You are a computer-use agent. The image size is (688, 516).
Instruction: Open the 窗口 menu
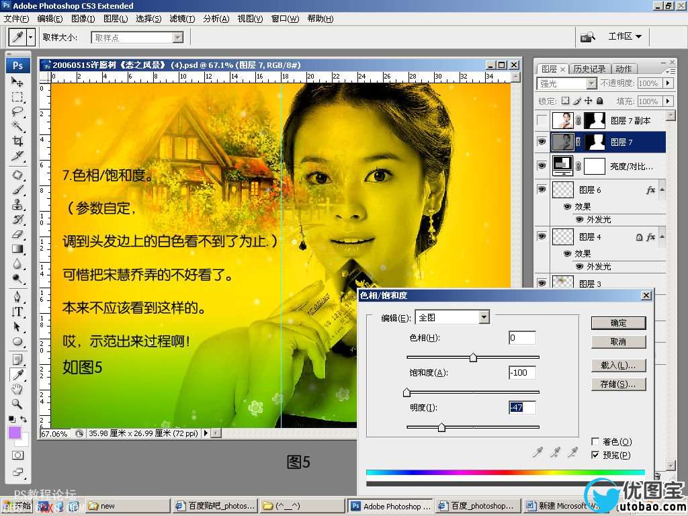click(285, 19)
